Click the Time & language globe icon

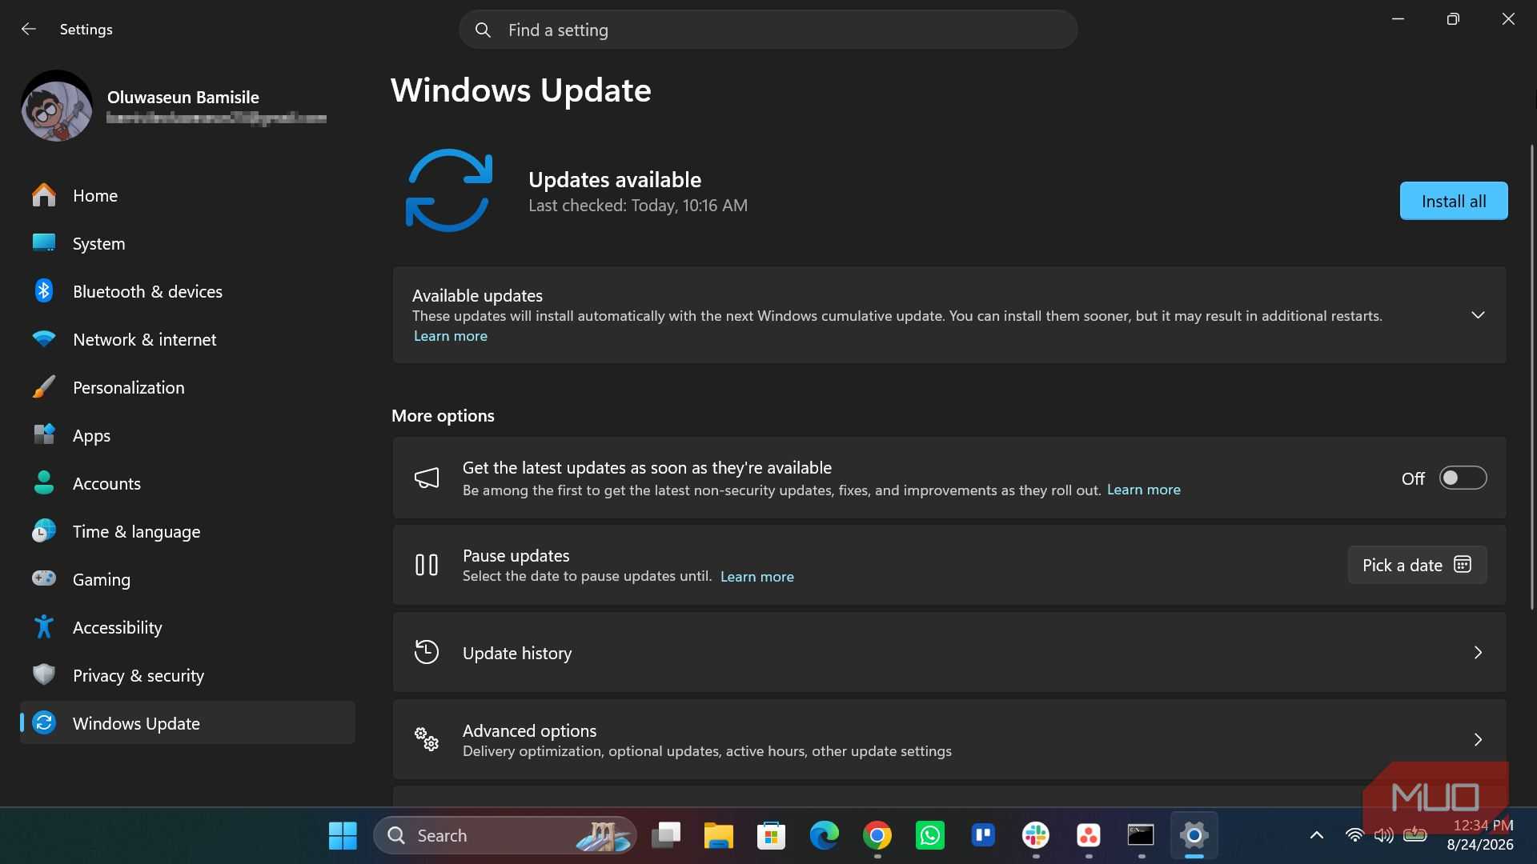pos(44,531)
